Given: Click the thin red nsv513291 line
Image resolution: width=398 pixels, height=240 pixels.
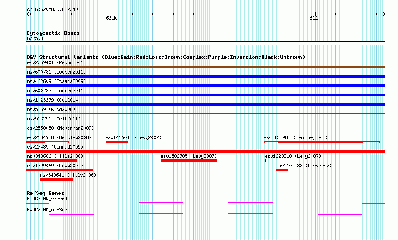Looking at the screenshot, I should 206,123.
